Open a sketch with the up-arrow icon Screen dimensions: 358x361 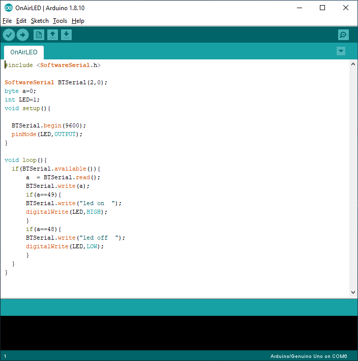point(52,35)
